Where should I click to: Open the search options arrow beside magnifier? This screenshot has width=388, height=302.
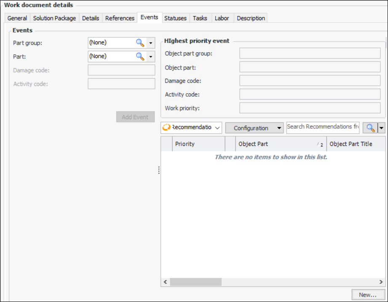point(381,128)
